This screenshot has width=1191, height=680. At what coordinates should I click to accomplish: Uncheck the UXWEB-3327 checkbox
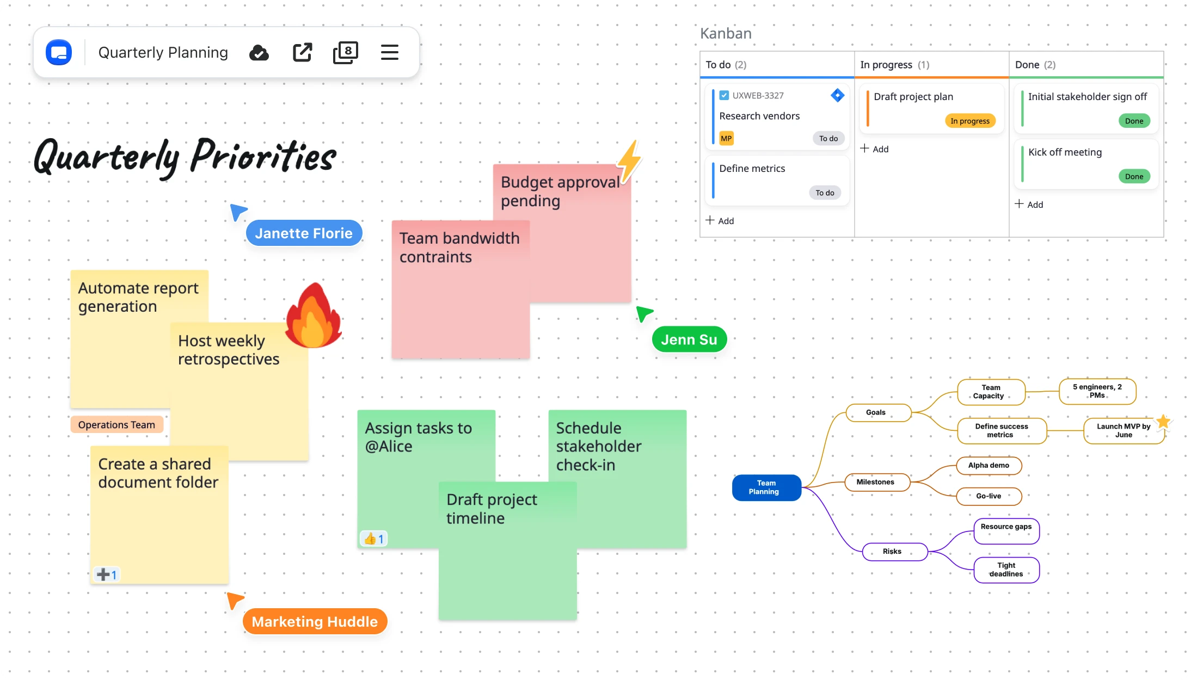[x=724, y=95]
